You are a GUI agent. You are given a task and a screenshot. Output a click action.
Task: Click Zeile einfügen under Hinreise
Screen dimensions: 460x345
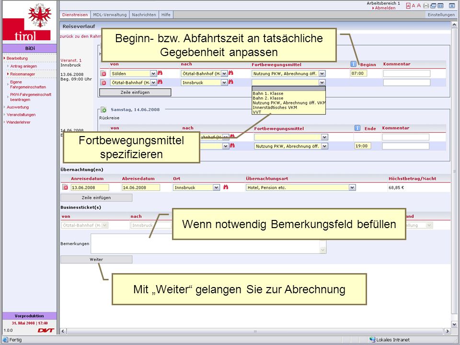click(135, 92)
